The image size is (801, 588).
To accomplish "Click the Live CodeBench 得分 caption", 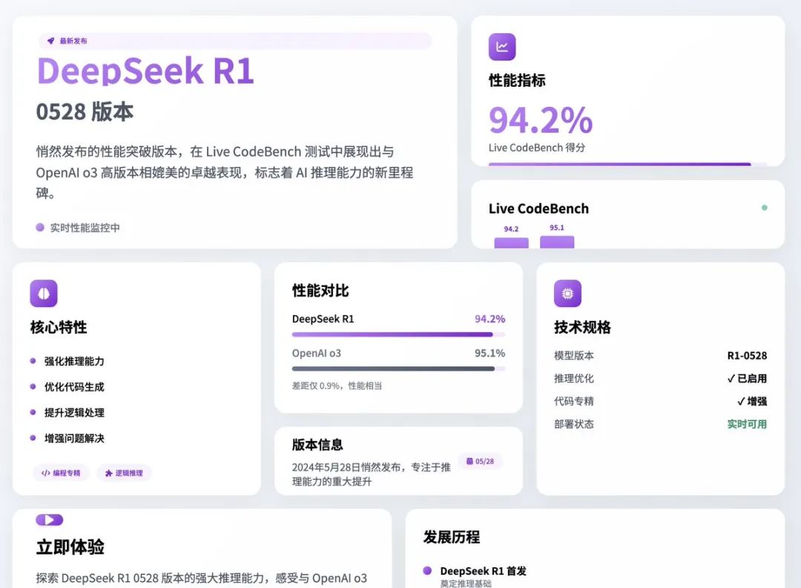I will pos(537,148).
